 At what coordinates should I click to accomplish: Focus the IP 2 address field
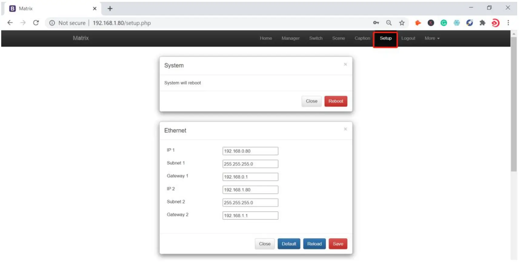[250, 190]
